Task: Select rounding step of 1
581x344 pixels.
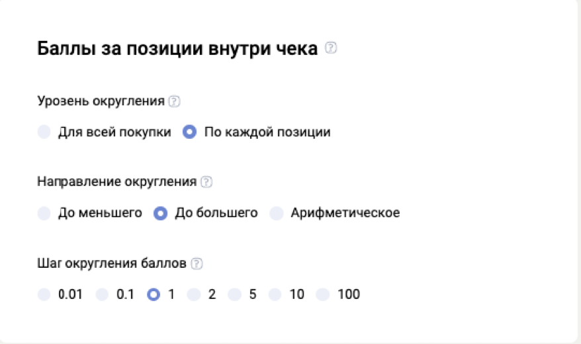Action: (154, 294)
